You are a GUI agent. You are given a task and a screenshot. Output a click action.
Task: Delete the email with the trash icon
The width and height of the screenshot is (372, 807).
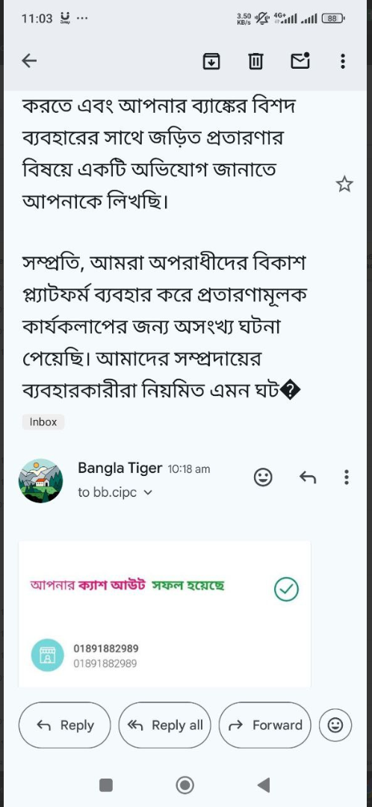[255, 62]
